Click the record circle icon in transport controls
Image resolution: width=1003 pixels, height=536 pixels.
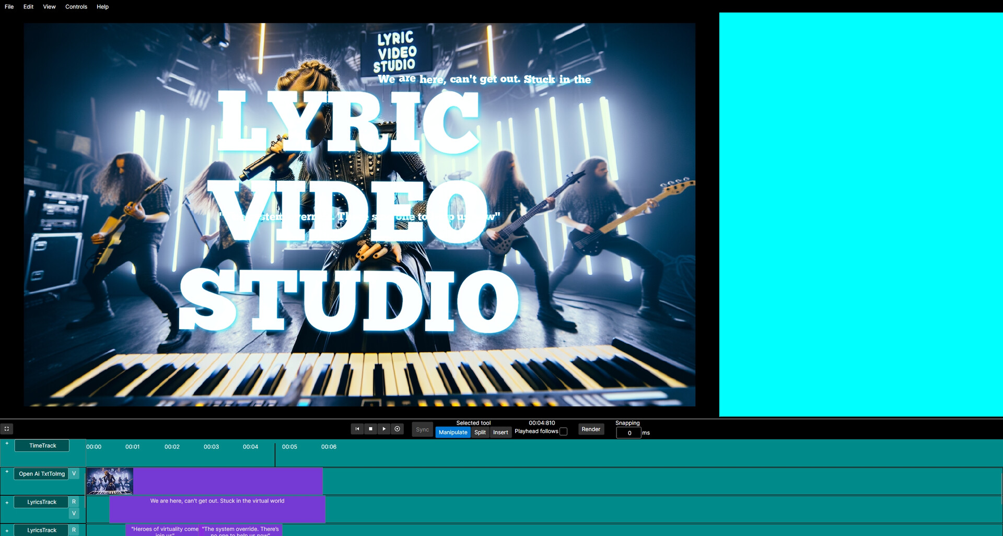(398, 428)
